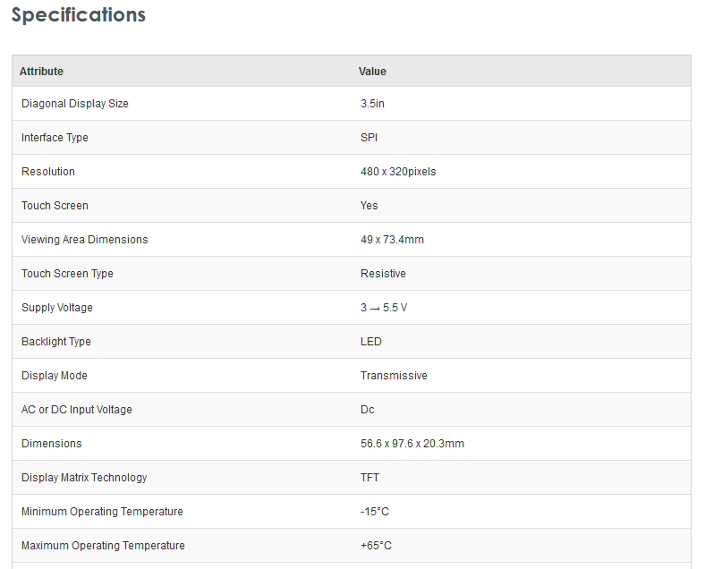Select the LED backlight type value
Image resolution: width=705 pixels, height=569 pixels.
[x=370, y=342]
